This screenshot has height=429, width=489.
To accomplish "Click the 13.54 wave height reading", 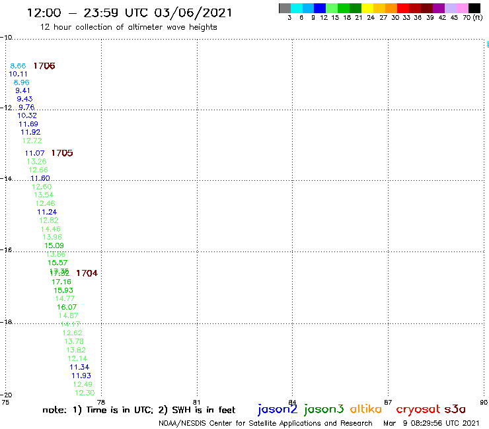I will (44, 195).
